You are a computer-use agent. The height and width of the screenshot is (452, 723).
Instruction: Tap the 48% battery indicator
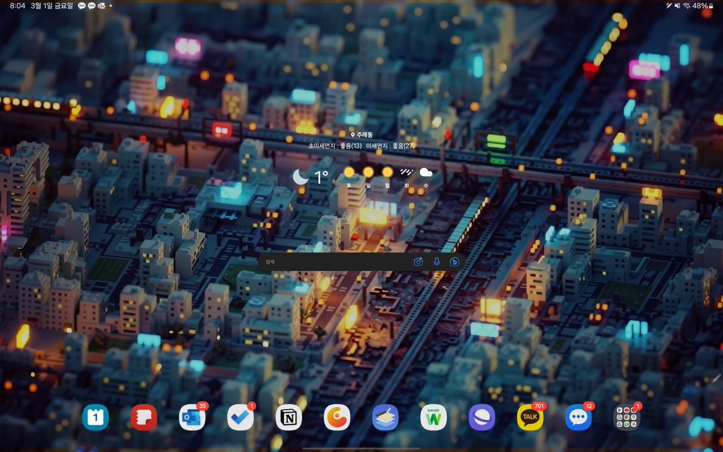click(x=704, y=6)
